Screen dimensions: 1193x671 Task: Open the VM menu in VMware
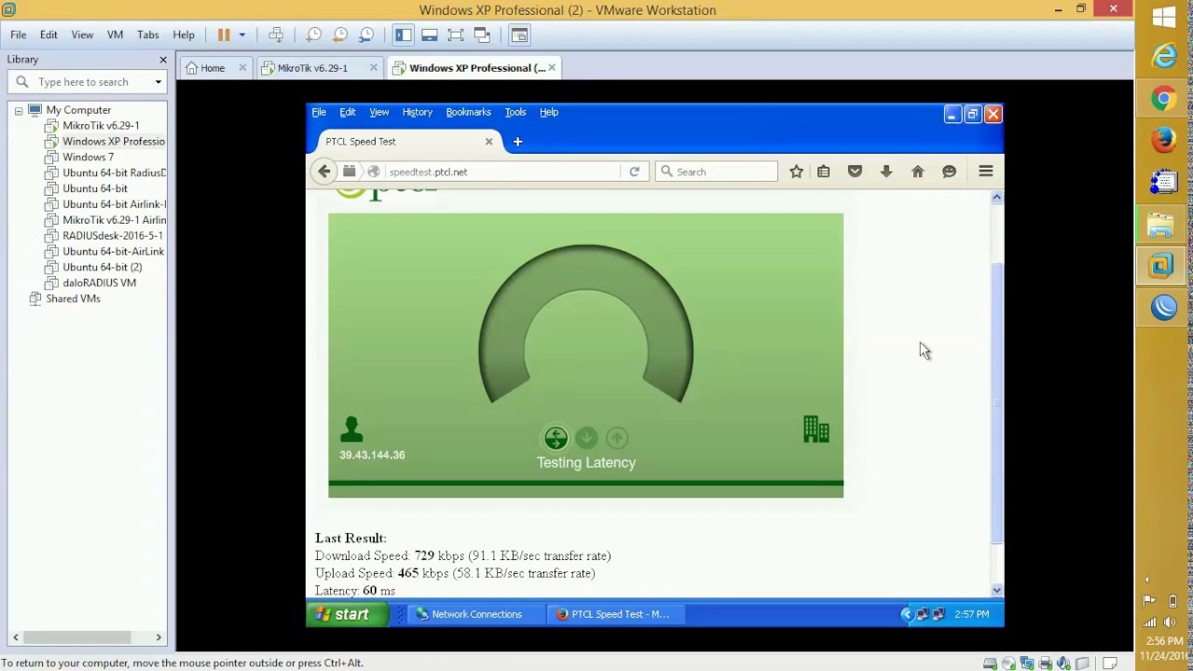(x=115, y=34)
